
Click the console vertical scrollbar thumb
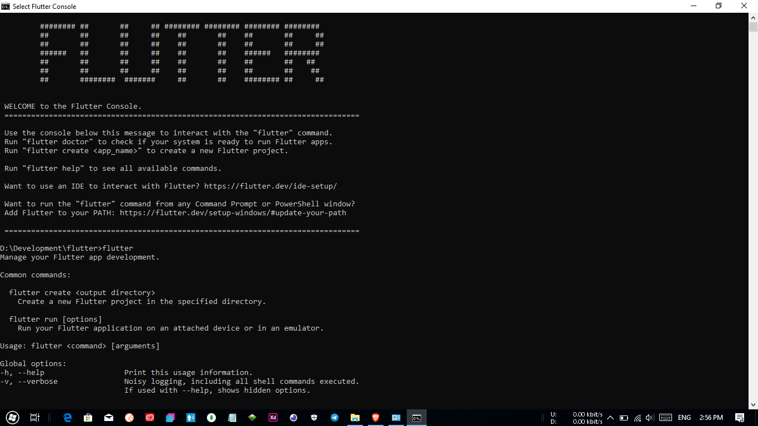tap(753, 27)
